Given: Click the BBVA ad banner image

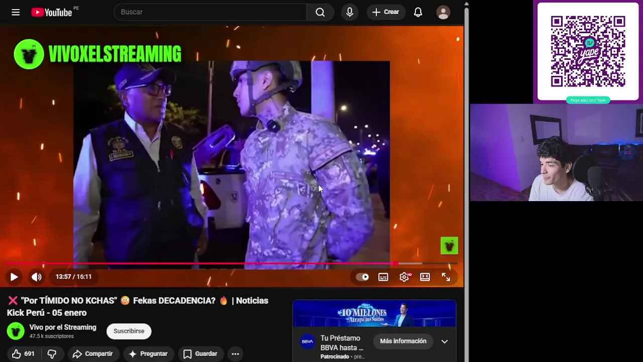Looking at the screenshot, I should (374, 314).
